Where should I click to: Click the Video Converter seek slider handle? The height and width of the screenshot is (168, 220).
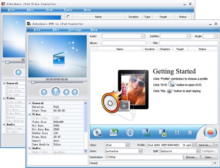pyautogui.click(x=7, y=62)
